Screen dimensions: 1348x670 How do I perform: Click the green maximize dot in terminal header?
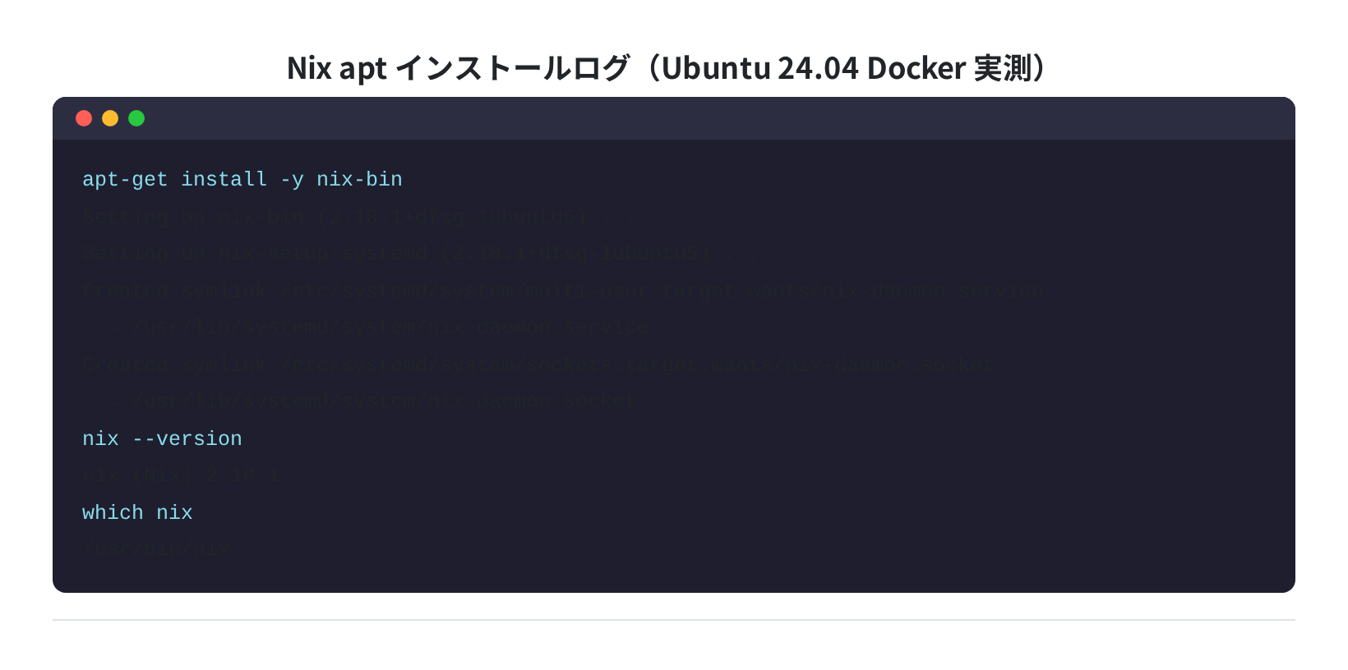tap(136, 118)
